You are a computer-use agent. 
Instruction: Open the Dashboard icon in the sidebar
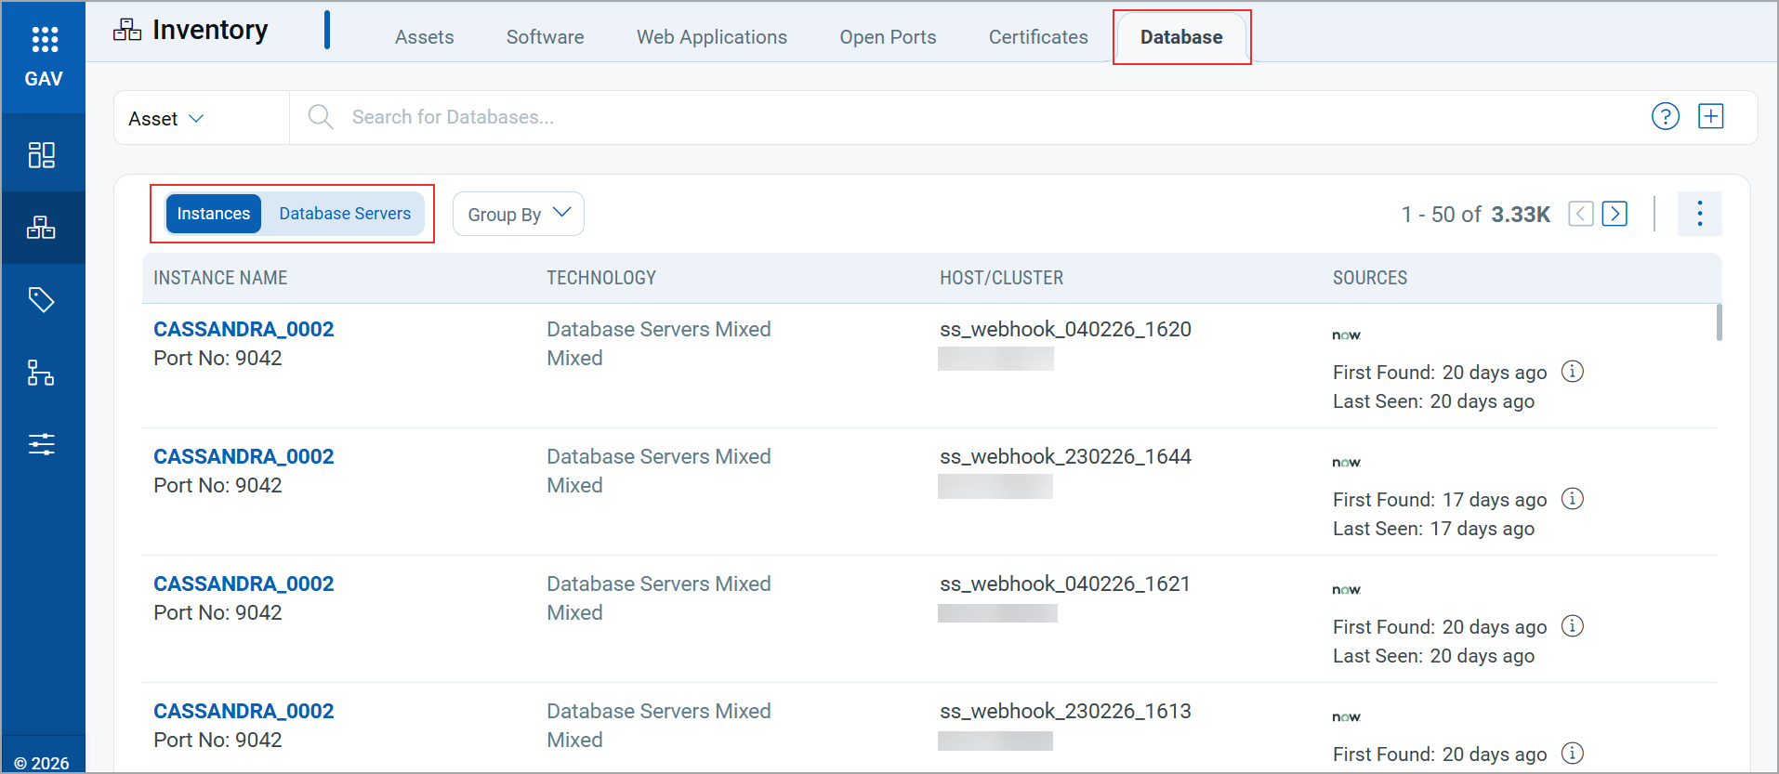click(x=42, y=154)
